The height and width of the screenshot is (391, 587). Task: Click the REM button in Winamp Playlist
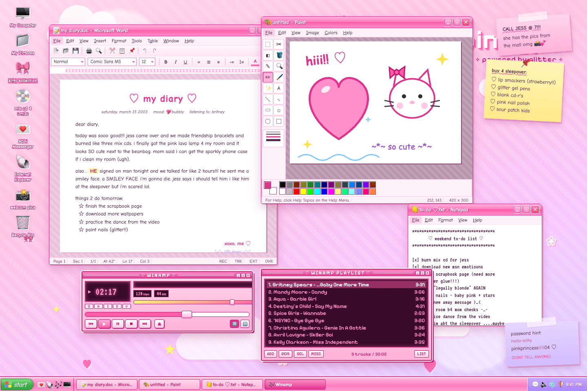pos(285,354)
